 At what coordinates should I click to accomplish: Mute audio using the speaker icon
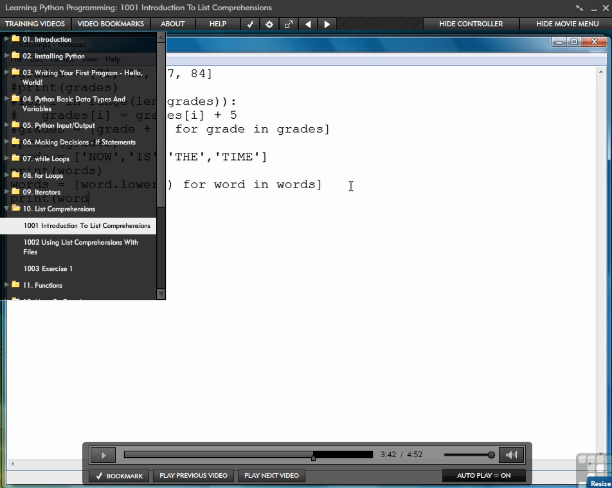click(x=512, y=455)
